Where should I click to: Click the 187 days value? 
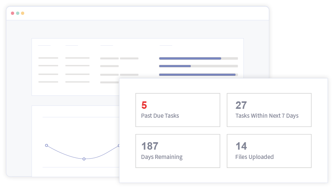150,146
